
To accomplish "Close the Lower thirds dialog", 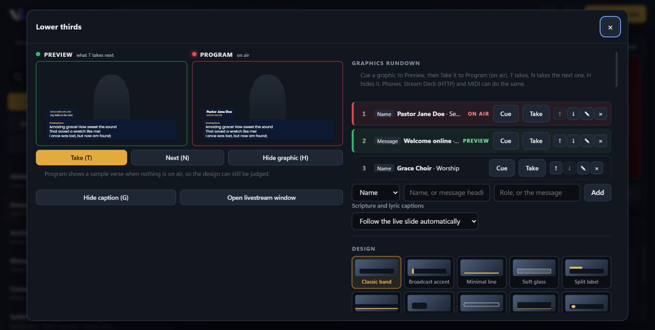I will click(610, 27).
